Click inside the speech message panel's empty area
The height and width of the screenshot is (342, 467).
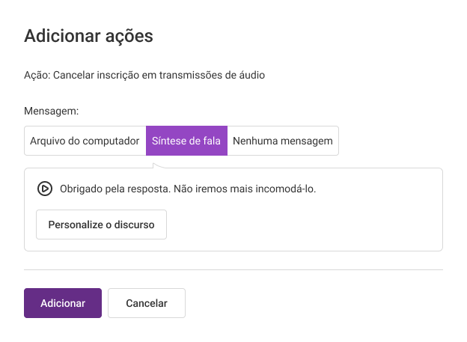[298, 224]
